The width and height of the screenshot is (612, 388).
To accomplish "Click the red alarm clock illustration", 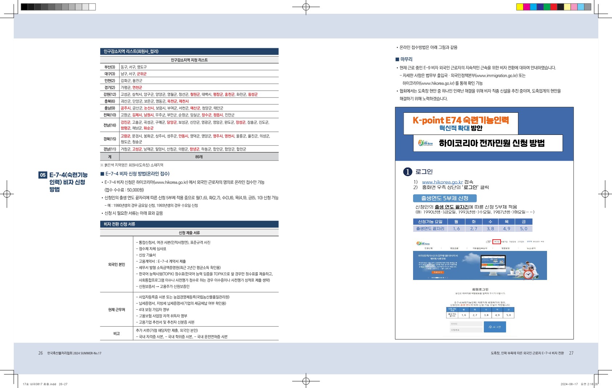I will 528,274.
